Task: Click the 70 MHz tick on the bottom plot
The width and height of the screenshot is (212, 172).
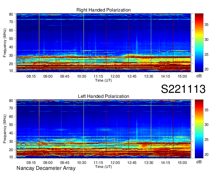Action: click(x=11, y=108)
